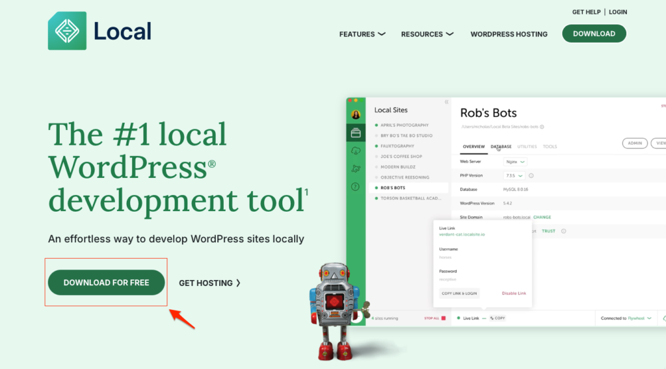Image resolution: width=666 pixels, height=369 pixels.
Task: Collapse the Local Sites panel with double chevron
Action: (446, 102)
